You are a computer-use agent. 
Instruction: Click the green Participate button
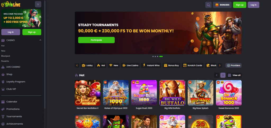coord(96,40)
